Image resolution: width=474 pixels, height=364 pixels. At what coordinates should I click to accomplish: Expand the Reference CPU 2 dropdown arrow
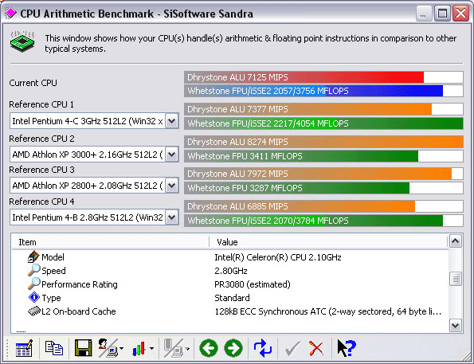pos(172,155)
